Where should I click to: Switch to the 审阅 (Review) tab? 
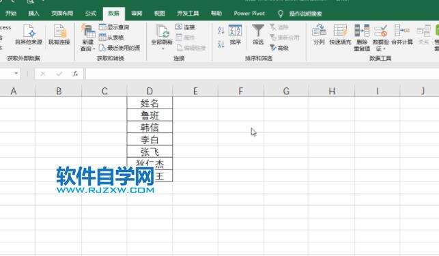[137, 13]
